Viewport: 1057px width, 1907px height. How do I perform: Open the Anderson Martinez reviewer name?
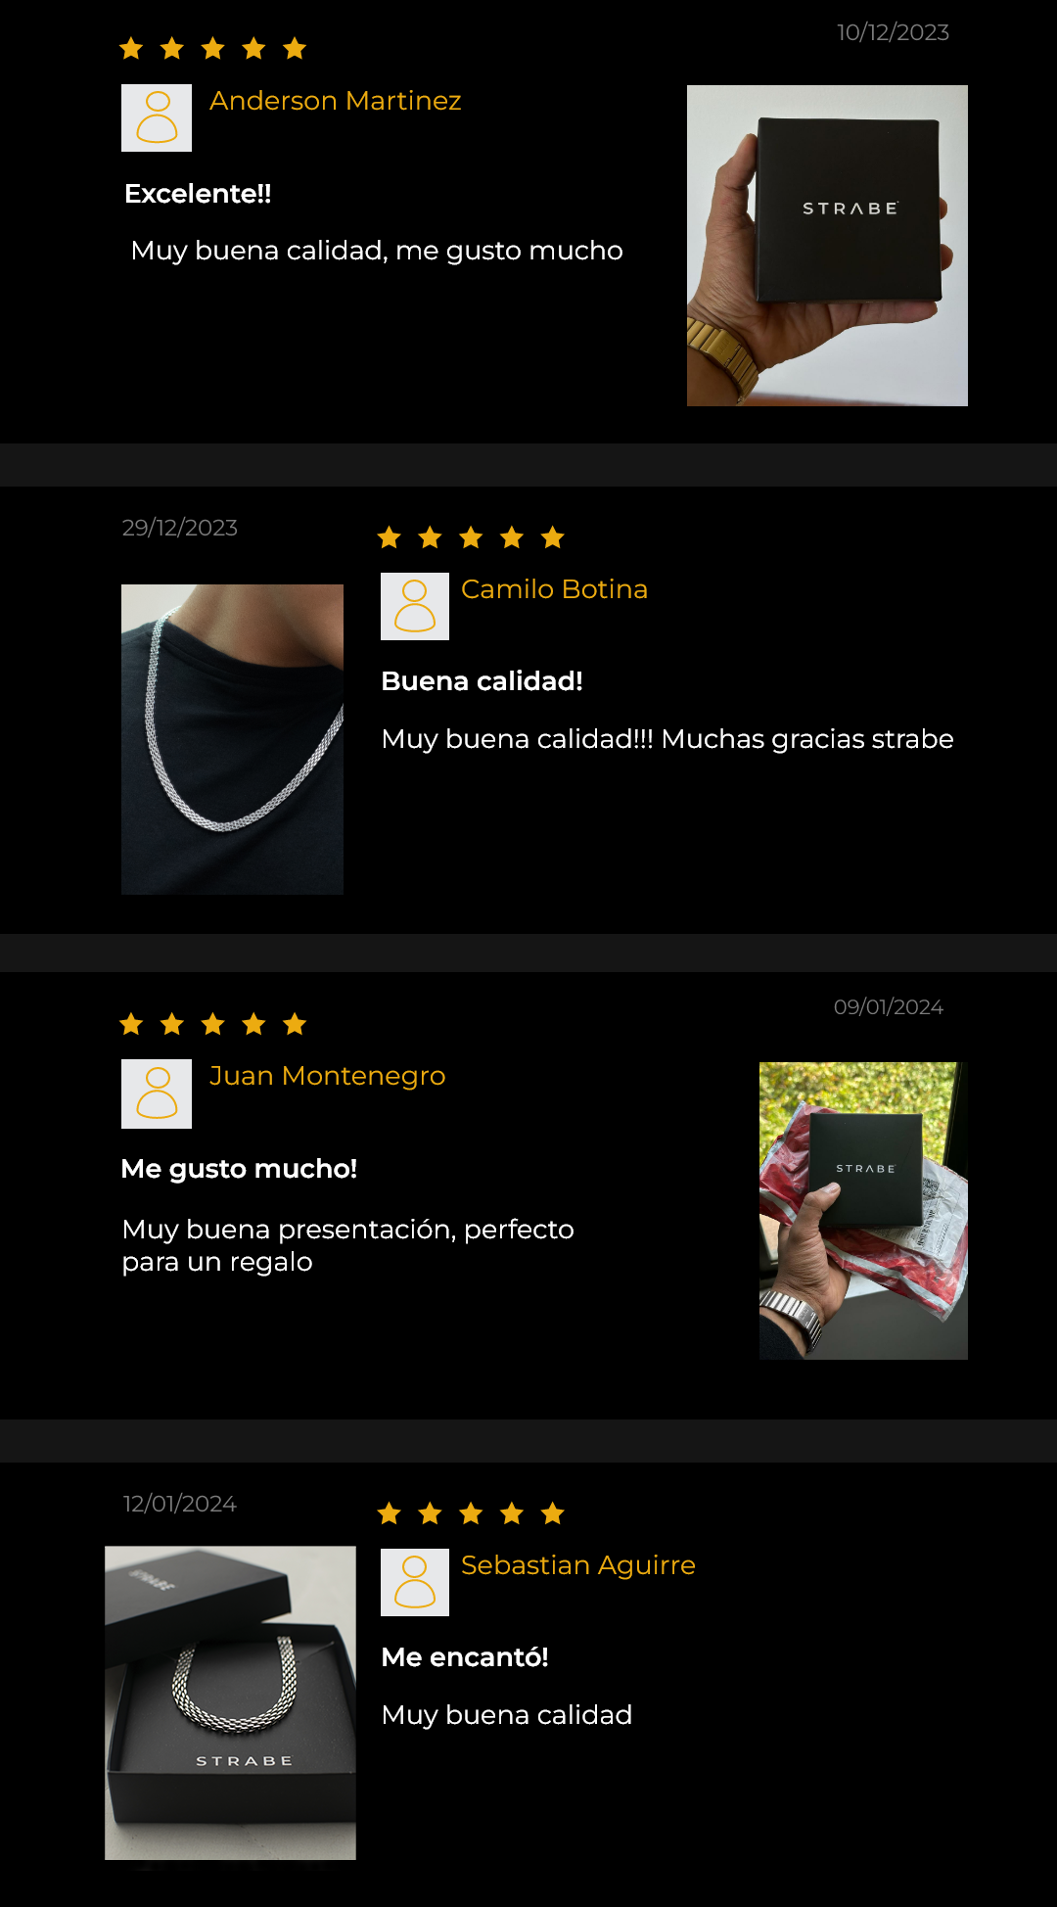point(336,101)
